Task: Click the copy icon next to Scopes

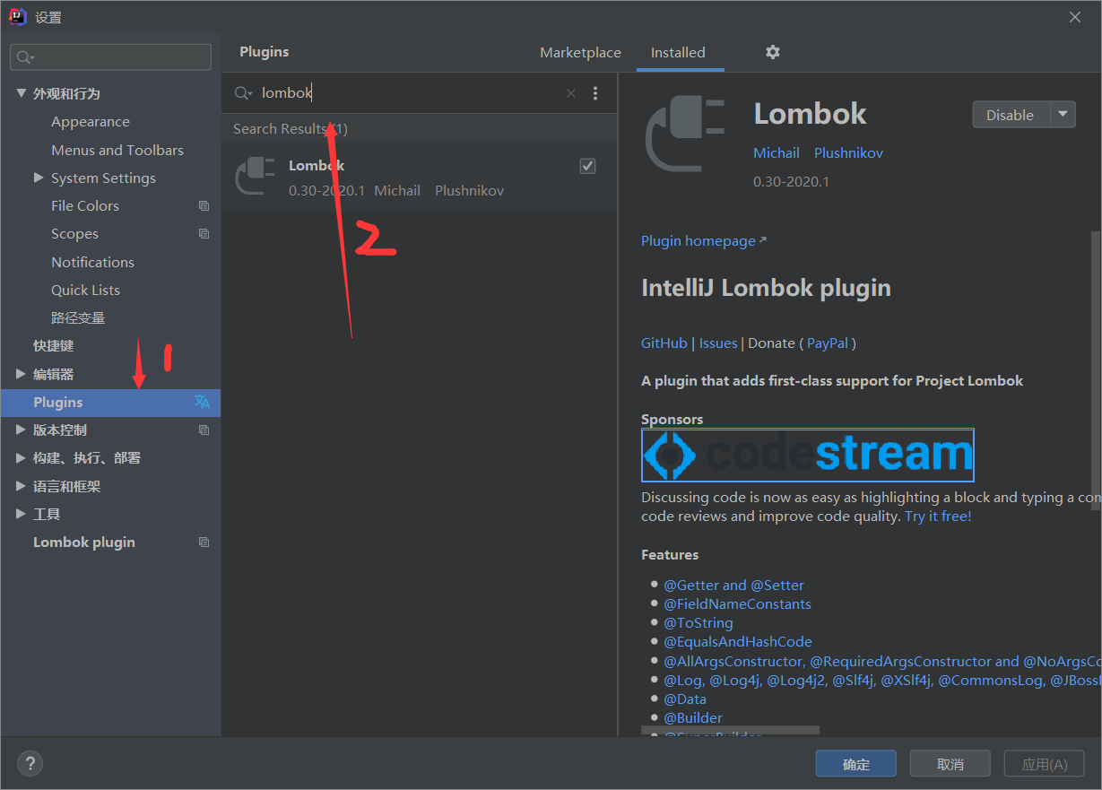Action: point(204,234)
